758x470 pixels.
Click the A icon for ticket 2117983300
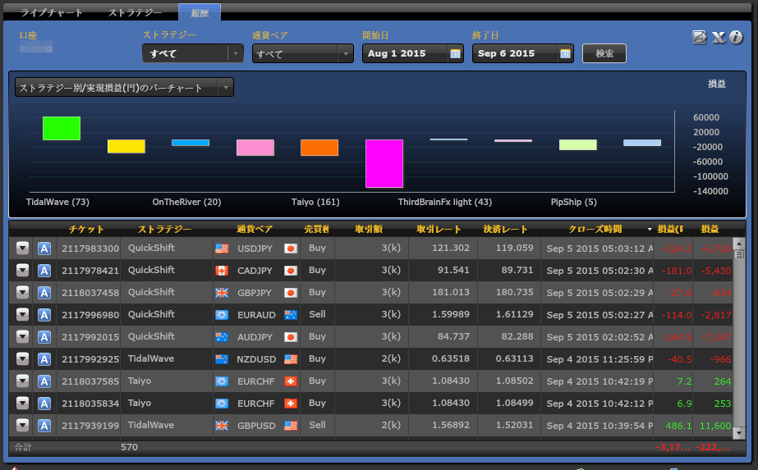click(44, 249)
